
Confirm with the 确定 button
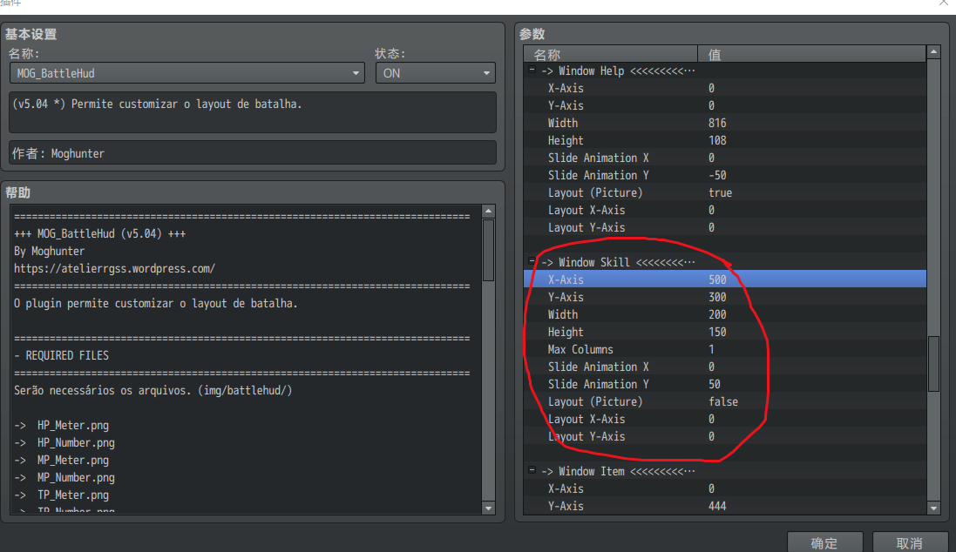824,542
